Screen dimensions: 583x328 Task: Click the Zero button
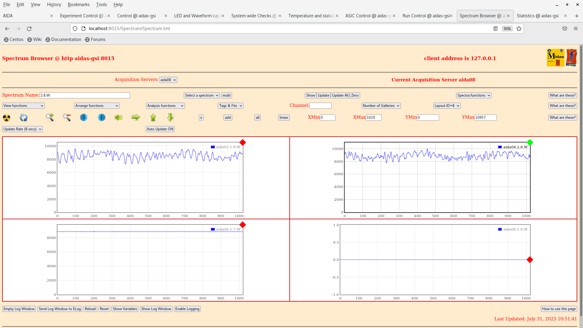355,95
